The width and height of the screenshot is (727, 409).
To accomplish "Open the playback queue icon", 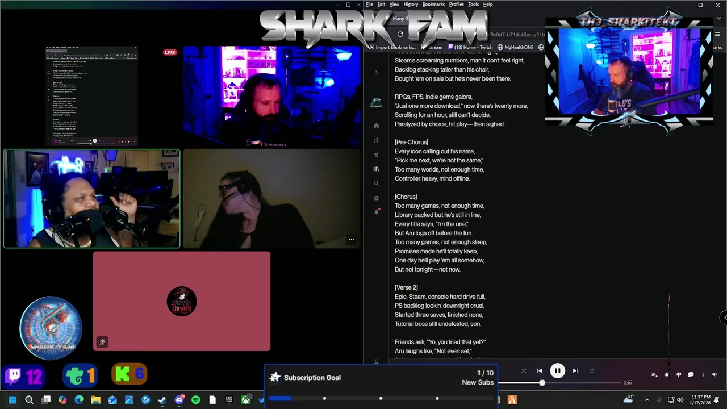I will [x=654, y=374].
